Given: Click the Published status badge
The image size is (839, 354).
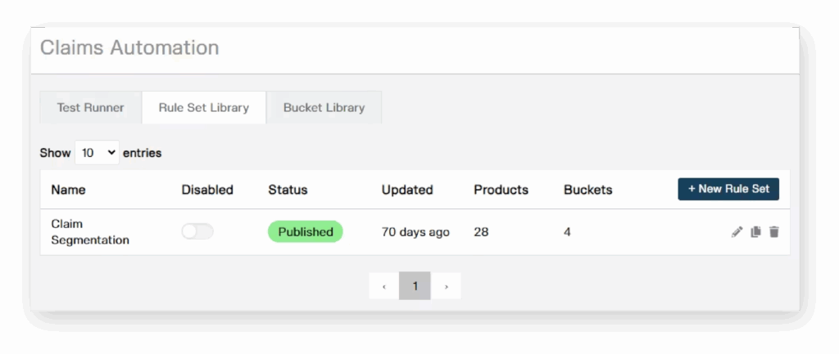Looking at the screenshot, I should (x=306, y=231).
